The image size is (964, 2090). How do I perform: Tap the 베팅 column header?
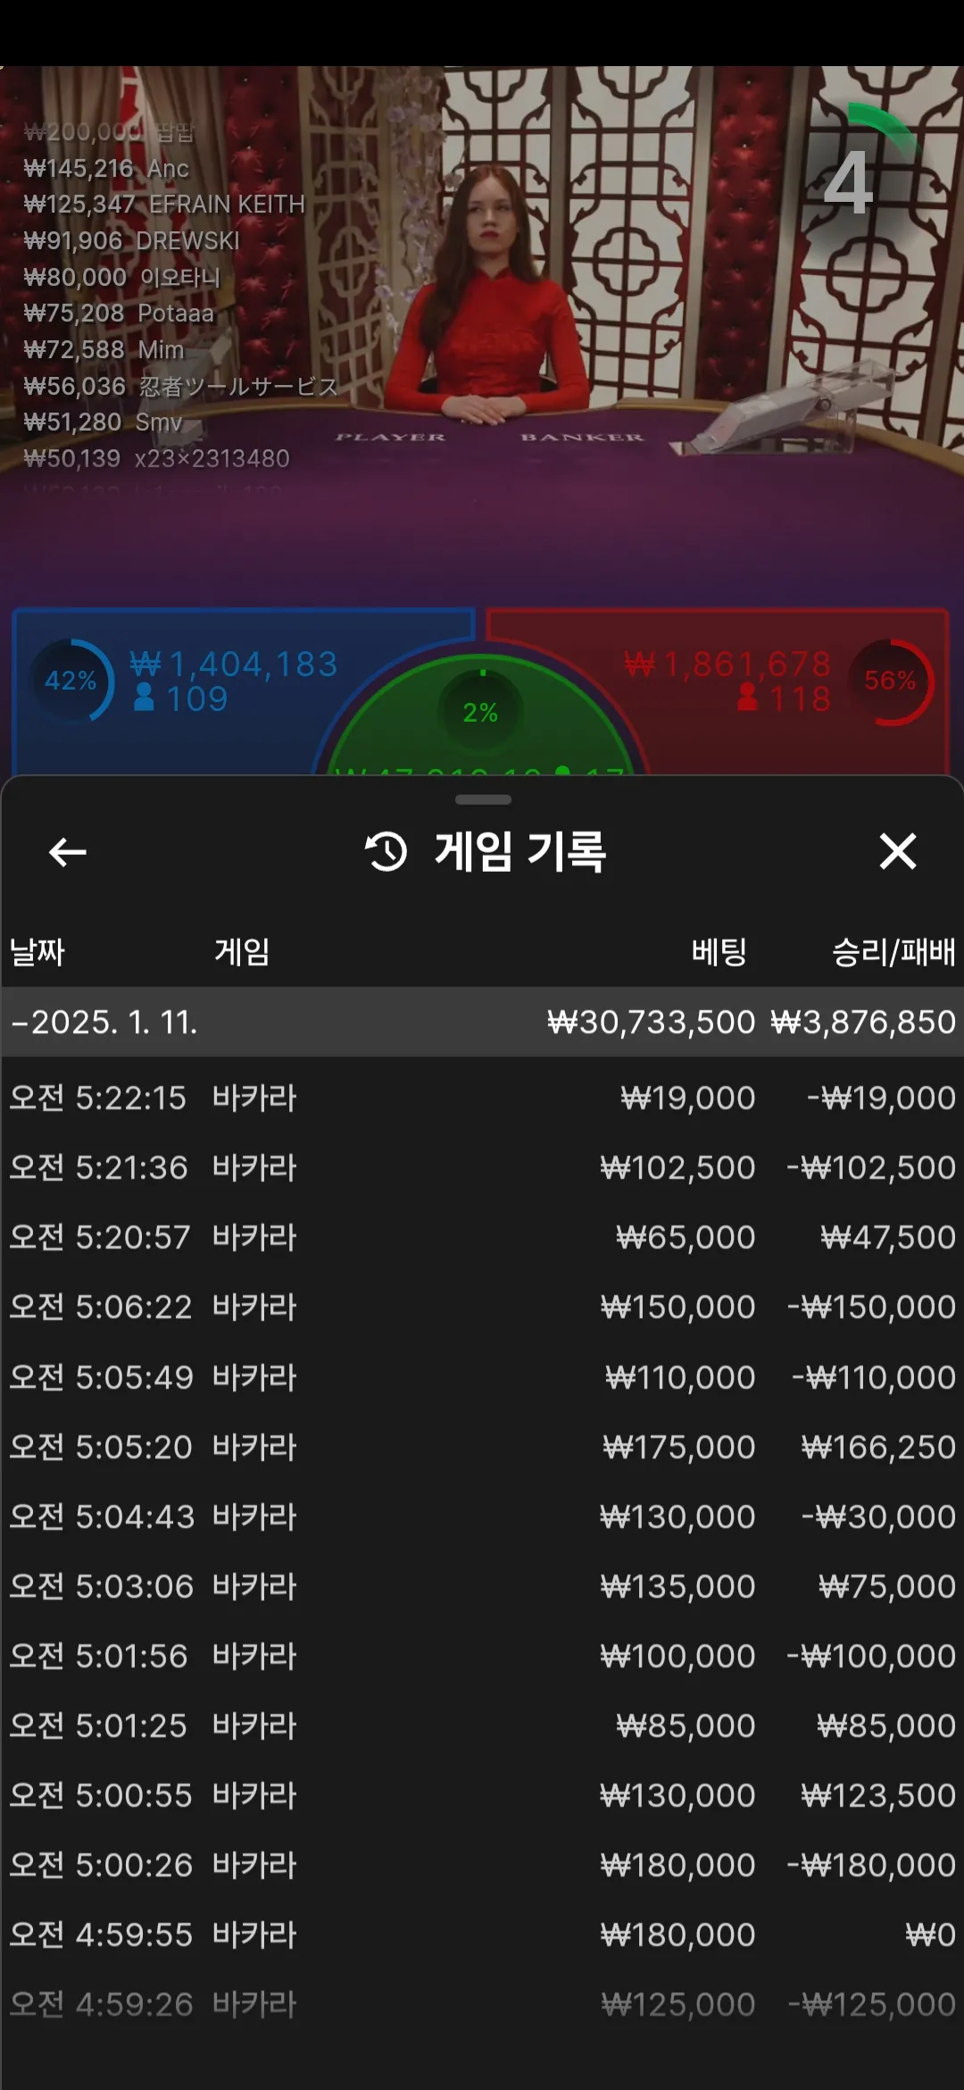719,952
